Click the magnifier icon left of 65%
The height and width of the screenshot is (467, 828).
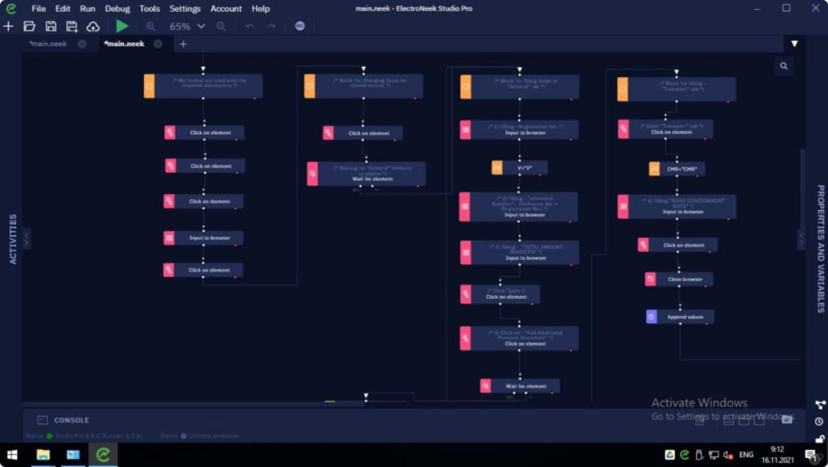tap(150, 27)
